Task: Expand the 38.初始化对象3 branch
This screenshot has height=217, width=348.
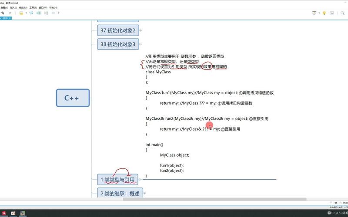Action: point(141,44)
